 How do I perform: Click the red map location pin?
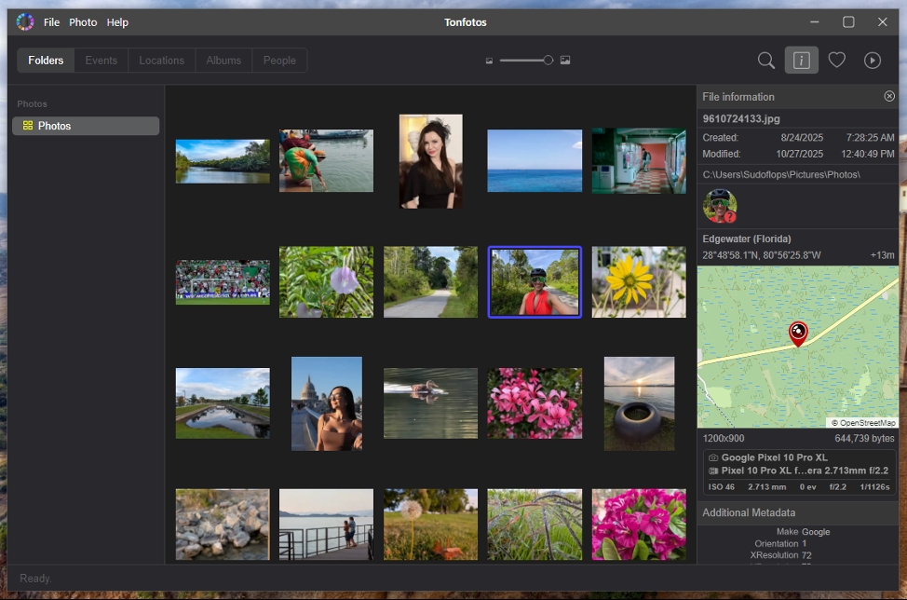(798, 333)
